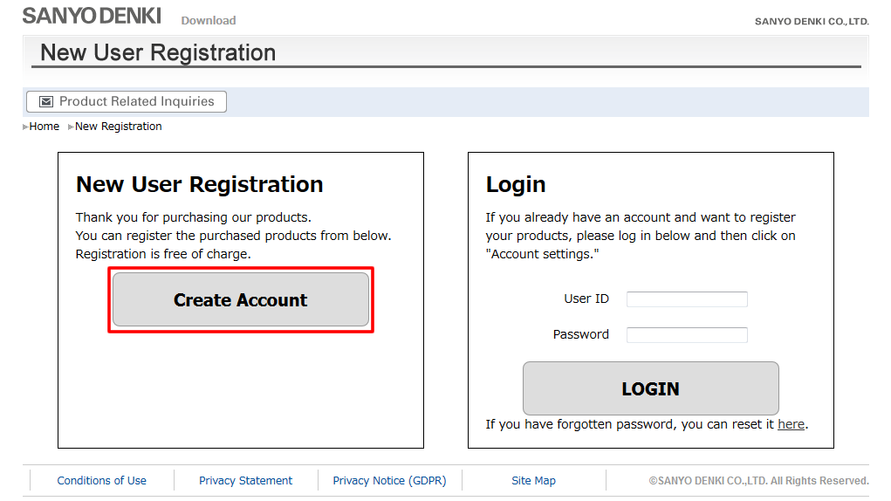Open Product Related Inquiries button
Viewport: 891px width, 501px height.
(127, 101)
